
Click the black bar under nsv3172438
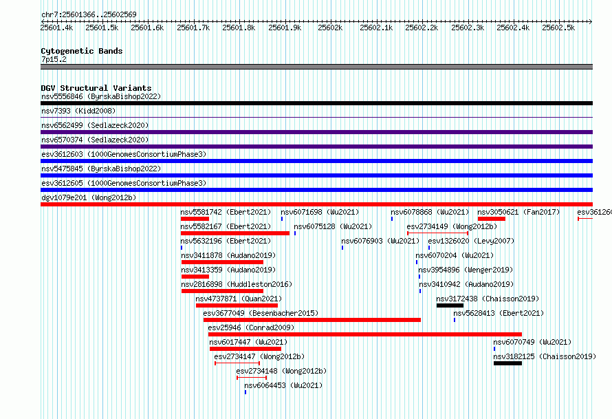[450, 305]
